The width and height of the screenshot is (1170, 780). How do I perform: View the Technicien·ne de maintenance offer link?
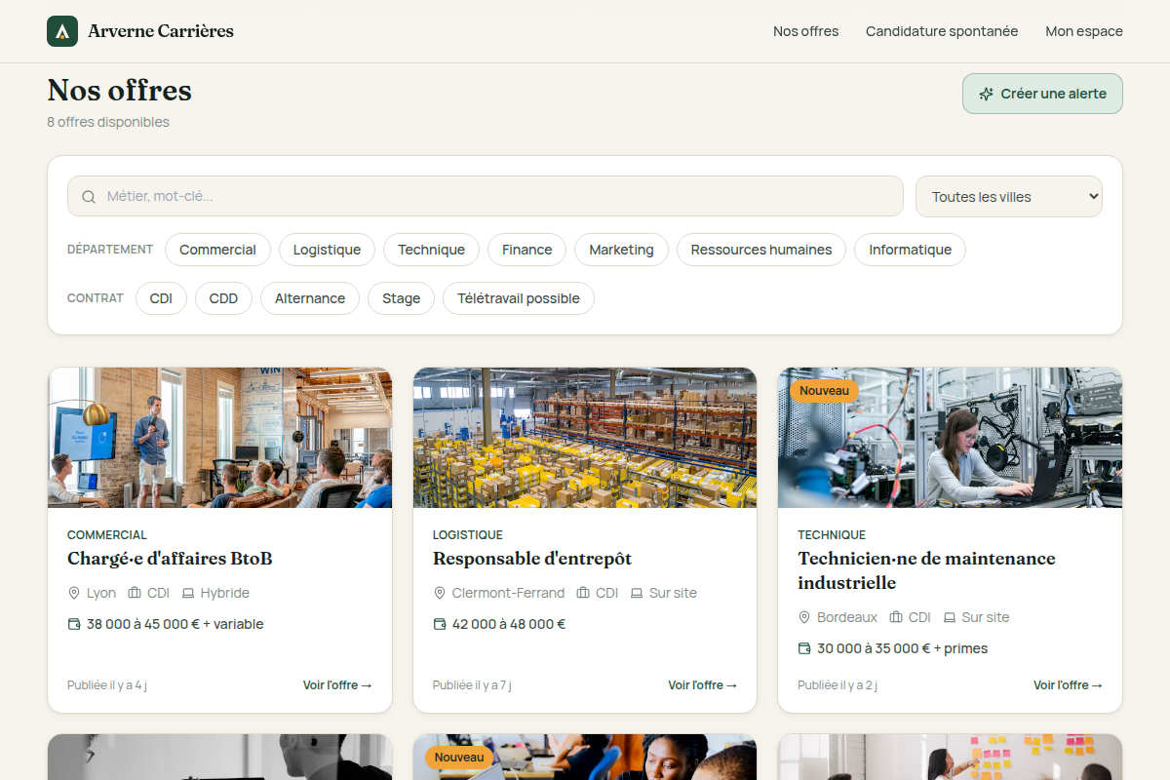tap(1068, 685)
